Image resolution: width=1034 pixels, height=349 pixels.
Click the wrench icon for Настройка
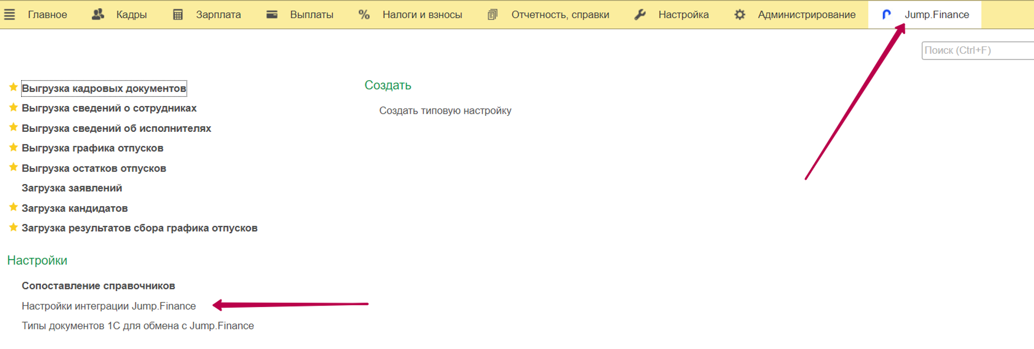640,14
